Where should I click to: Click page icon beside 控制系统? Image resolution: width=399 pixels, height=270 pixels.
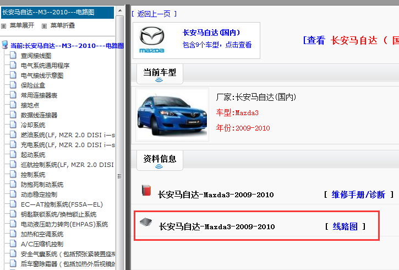point(13,175)
